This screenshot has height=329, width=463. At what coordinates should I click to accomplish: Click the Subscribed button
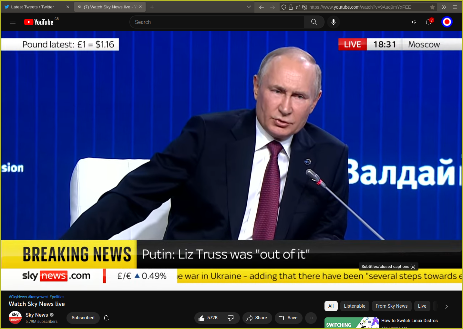83,318
